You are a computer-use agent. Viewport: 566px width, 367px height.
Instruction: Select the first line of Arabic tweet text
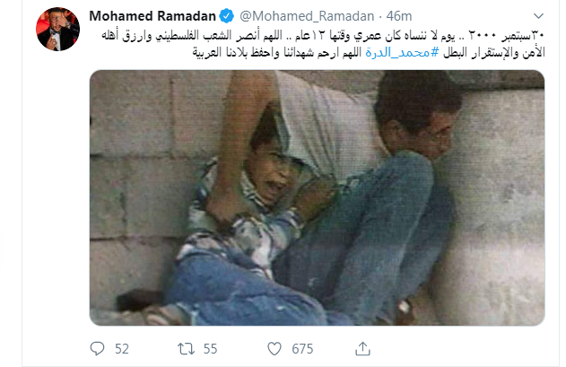pyautogui.click(x=322, y=36)
